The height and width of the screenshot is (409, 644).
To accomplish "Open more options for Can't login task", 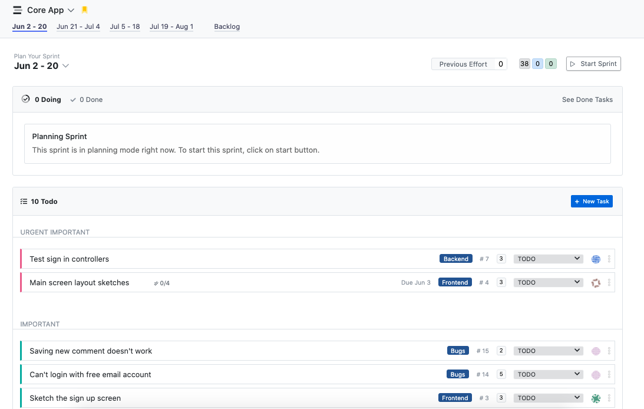I will (x=609, y=374).
